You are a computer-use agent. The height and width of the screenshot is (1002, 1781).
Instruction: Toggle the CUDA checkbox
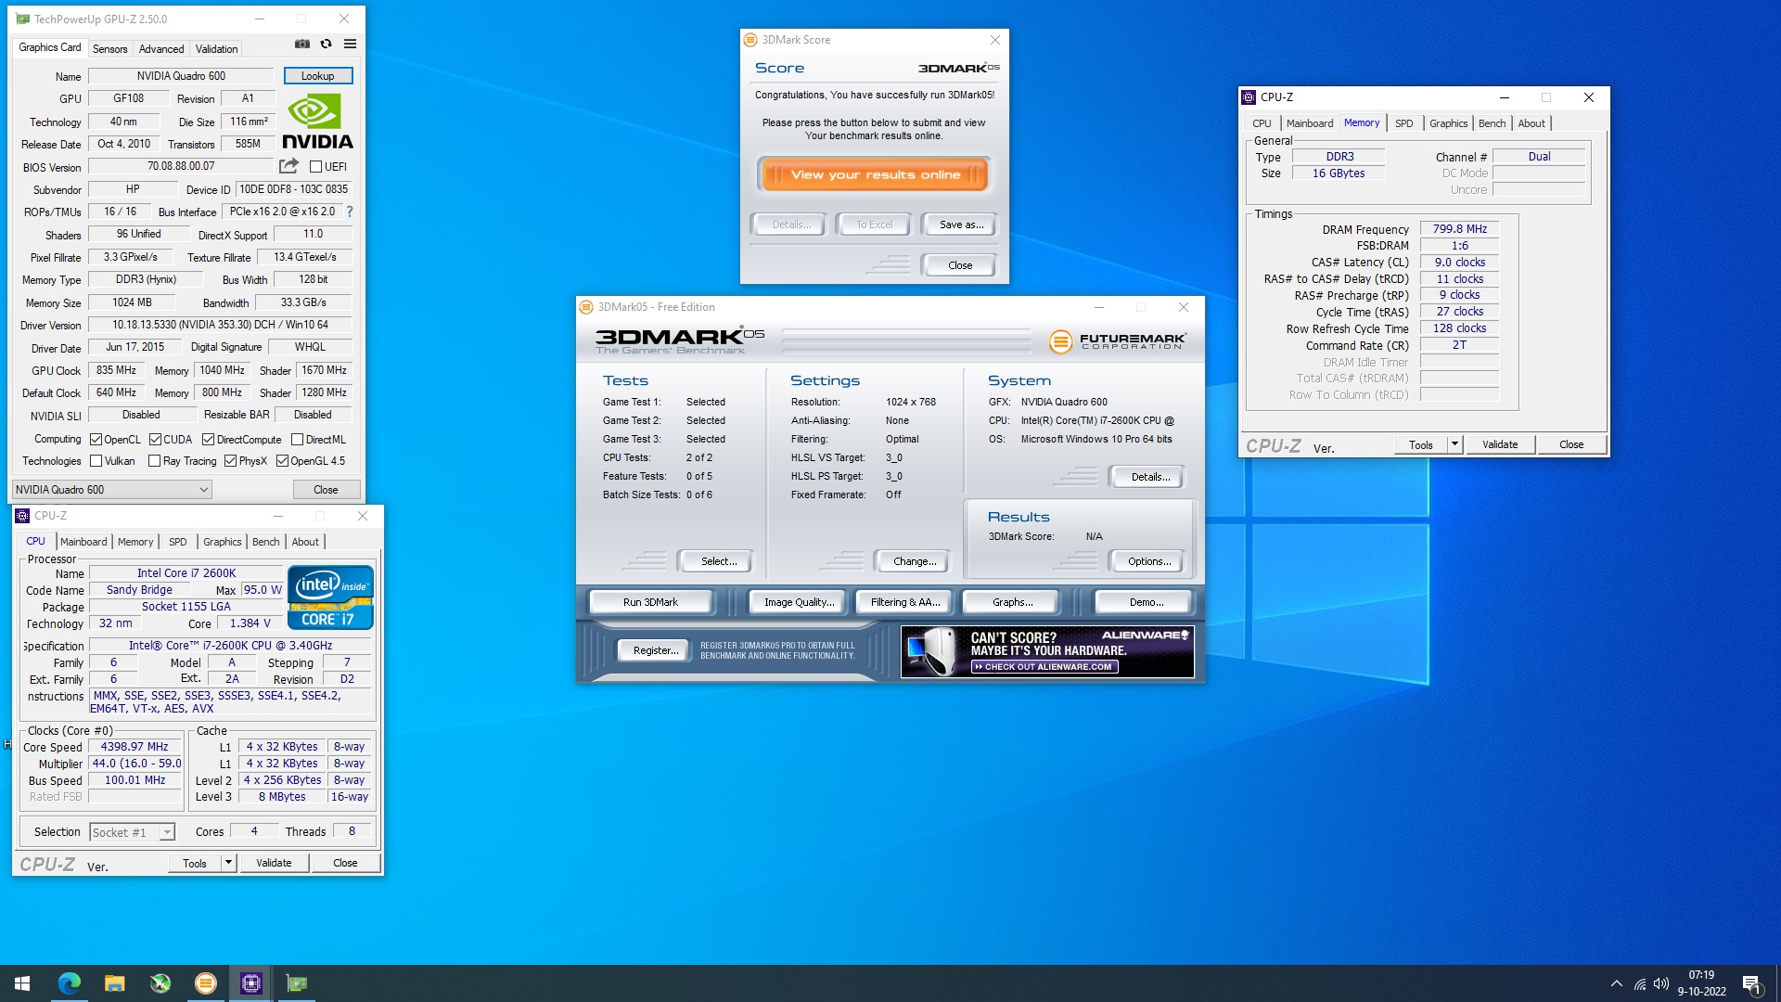(155, 440)
